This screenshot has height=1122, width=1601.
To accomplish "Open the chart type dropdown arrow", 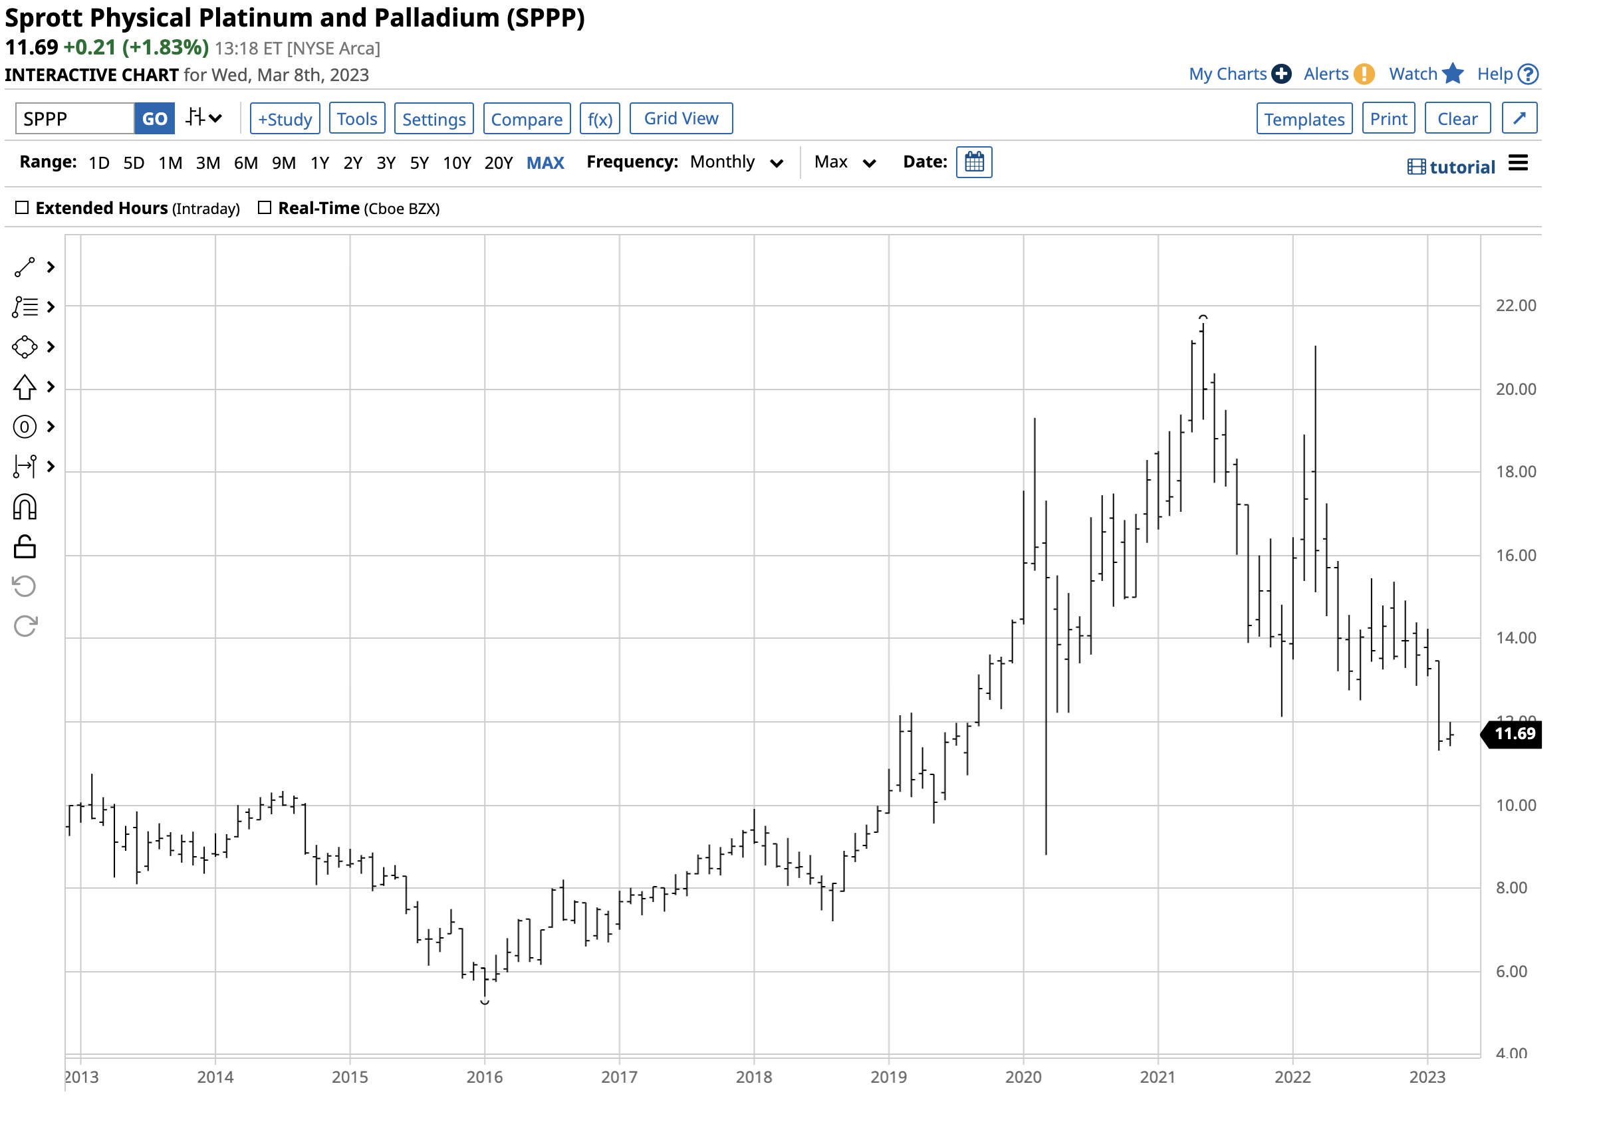I will [215, 118].
